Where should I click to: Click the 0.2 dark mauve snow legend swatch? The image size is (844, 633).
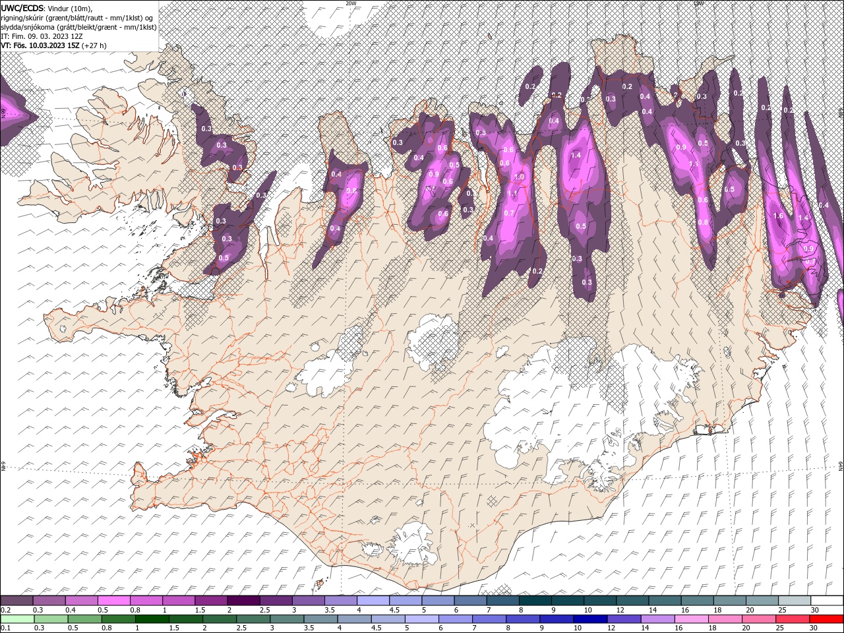coord(17,601)
